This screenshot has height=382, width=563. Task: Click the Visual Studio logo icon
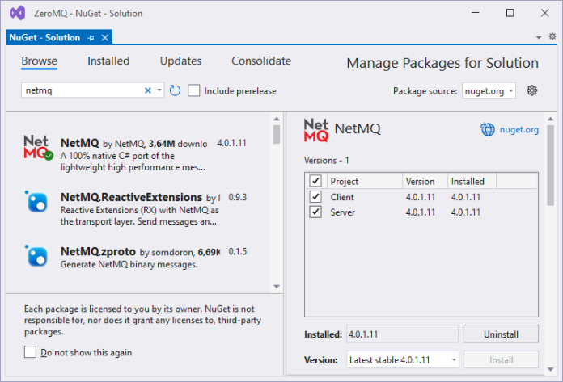tap(17, 13)
